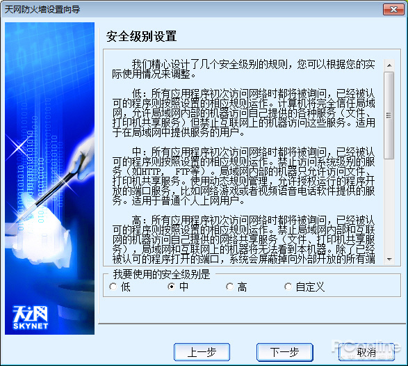The image size is (408, 366).
Task: Continue with the 下一步 button
Action: tap(285, 352)
